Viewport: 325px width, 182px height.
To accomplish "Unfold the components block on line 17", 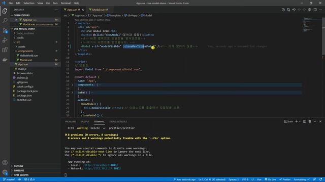I will (x=72, y=85).
